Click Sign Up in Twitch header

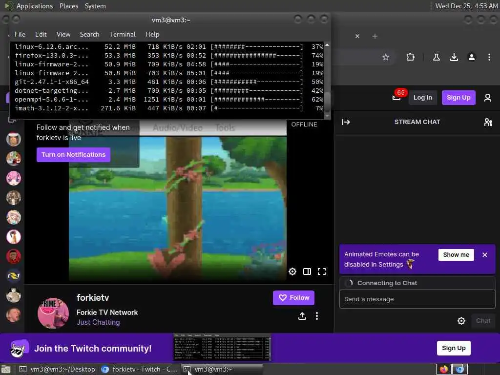tap(458, 98)
